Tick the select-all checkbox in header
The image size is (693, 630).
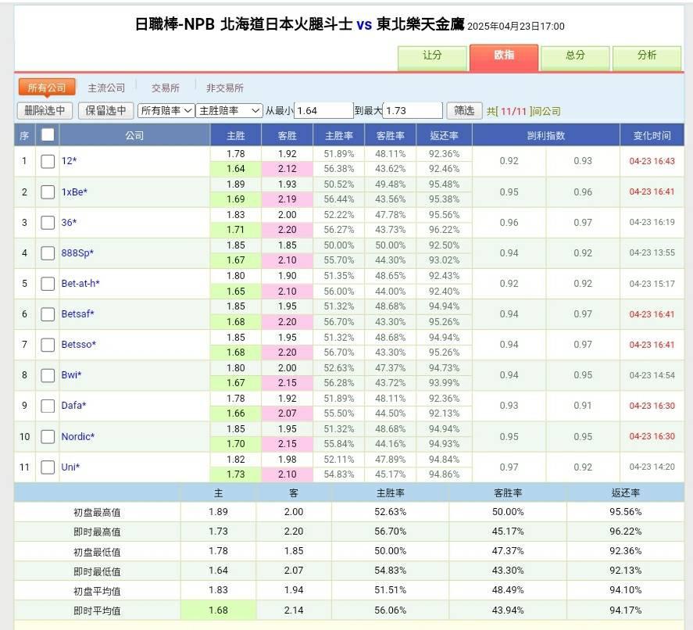pyautogui.click(x=48, y=135)
